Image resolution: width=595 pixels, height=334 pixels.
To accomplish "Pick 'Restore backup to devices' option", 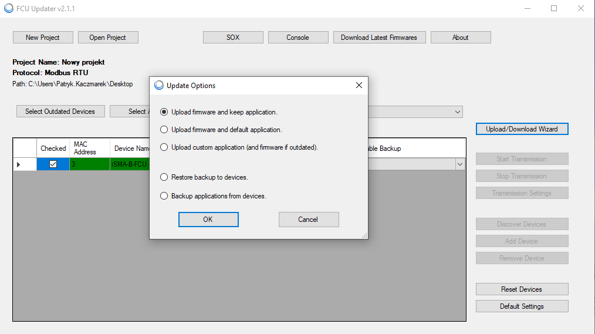I will point(164,177).
